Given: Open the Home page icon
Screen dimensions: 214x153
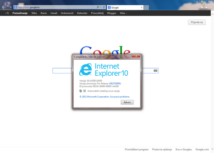Looking at the screenshot, I should tap(202, 7).
